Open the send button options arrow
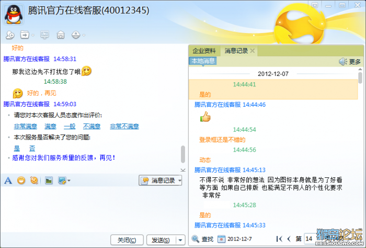The width and height of the screenshot is (366, 248). coord(180,240)
